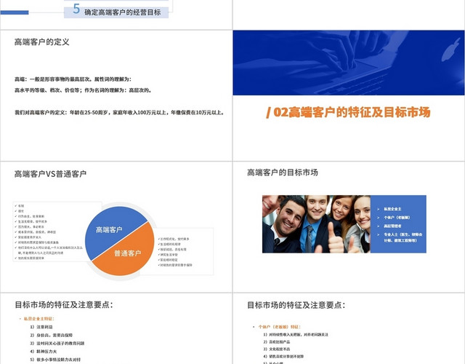
Task: Click the orange heading '/ 02高端客户的特征及目标市场'
Action: tap(348, 112)
